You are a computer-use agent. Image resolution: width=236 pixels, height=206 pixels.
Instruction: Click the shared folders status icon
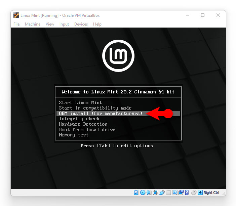(168, 193)
